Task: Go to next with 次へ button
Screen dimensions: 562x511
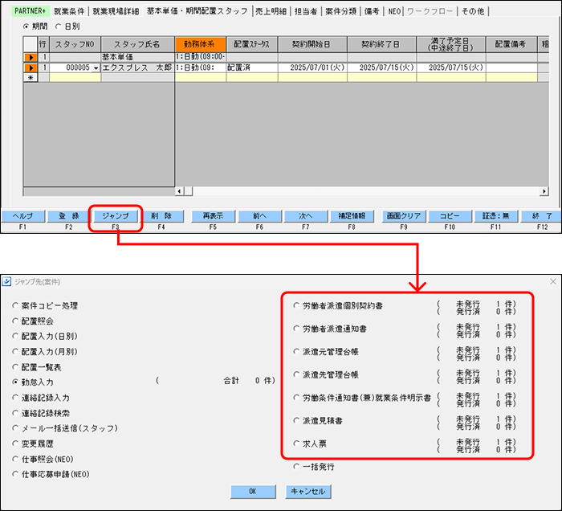Action: click(x=306, y=216)
